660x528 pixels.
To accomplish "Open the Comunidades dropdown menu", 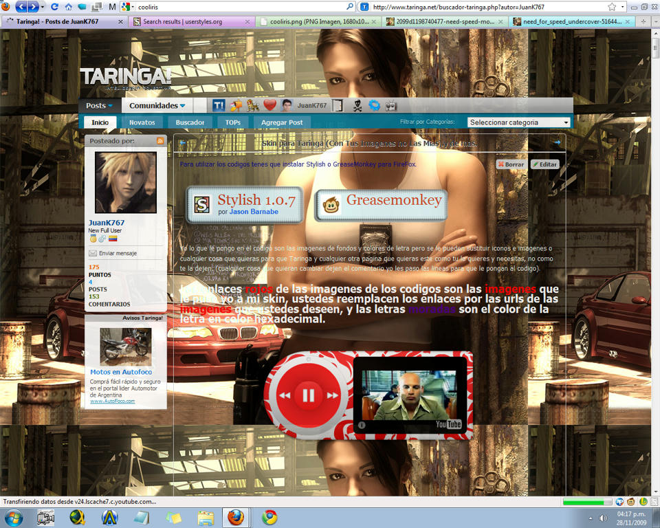I will [x=157, y=105].
